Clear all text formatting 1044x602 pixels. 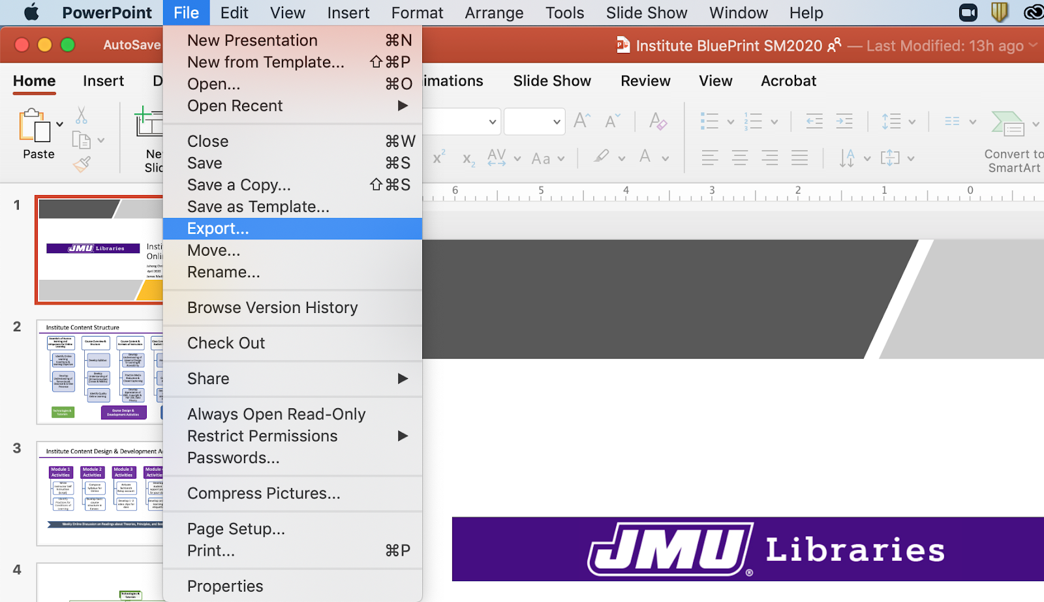tap(658, 121)
